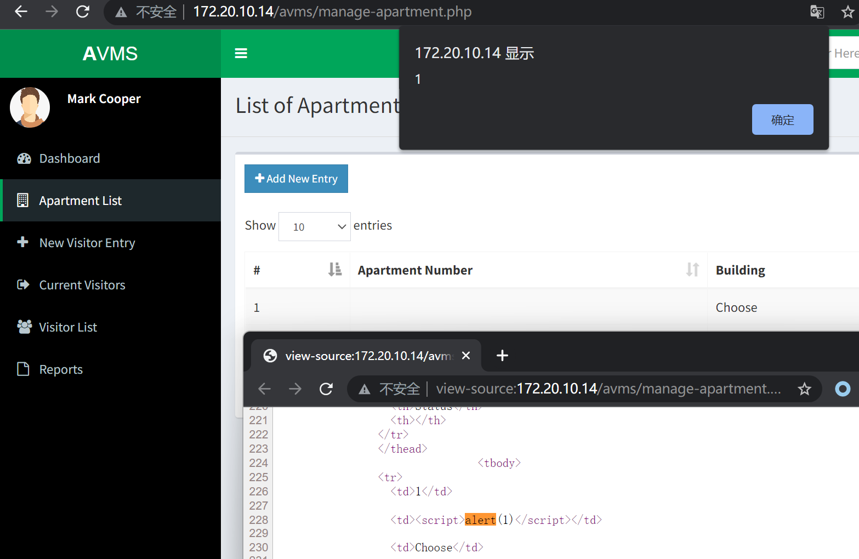Open Current Visitors in the sidebar
The width and height of the screenshot is (859, 559).
[x=110, y=285]
